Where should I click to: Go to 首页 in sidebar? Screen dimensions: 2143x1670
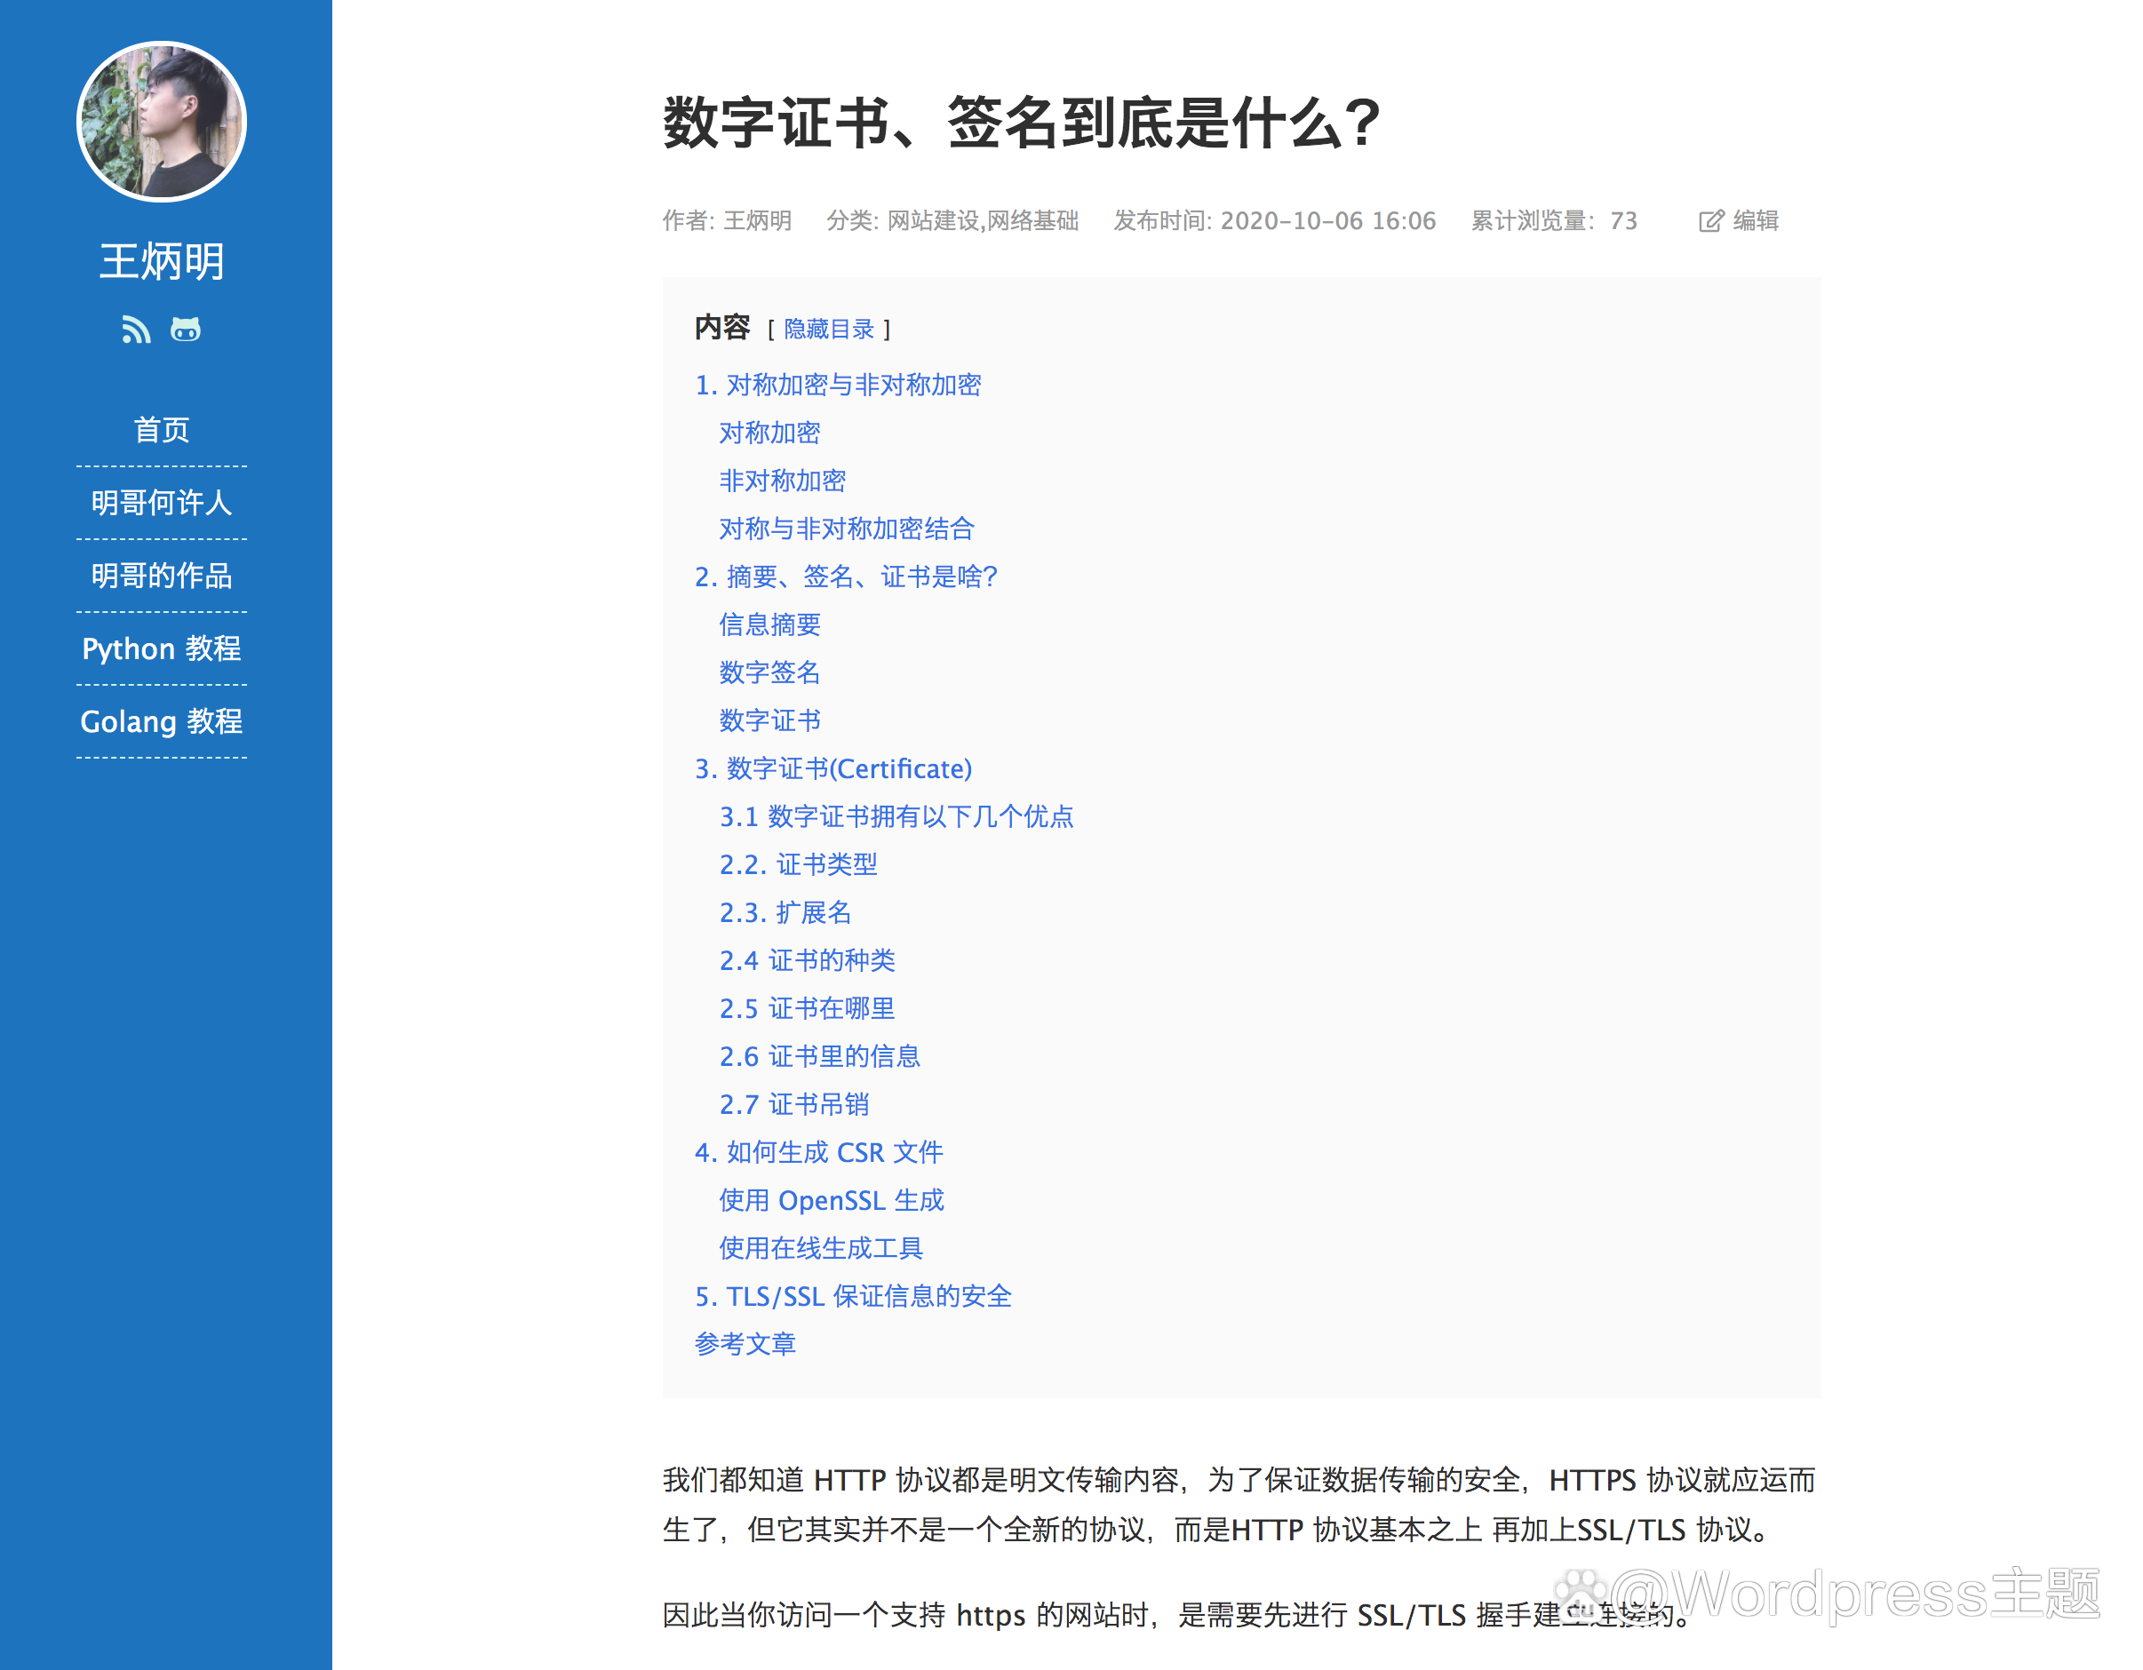pos(162,430)
